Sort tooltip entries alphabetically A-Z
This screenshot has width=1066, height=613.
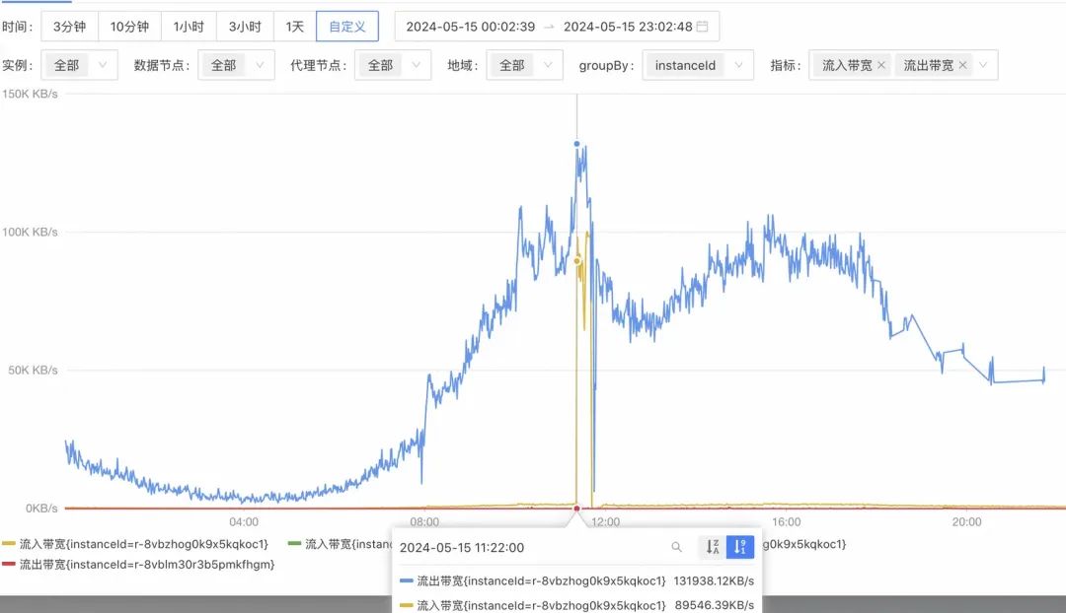point(713,546)
